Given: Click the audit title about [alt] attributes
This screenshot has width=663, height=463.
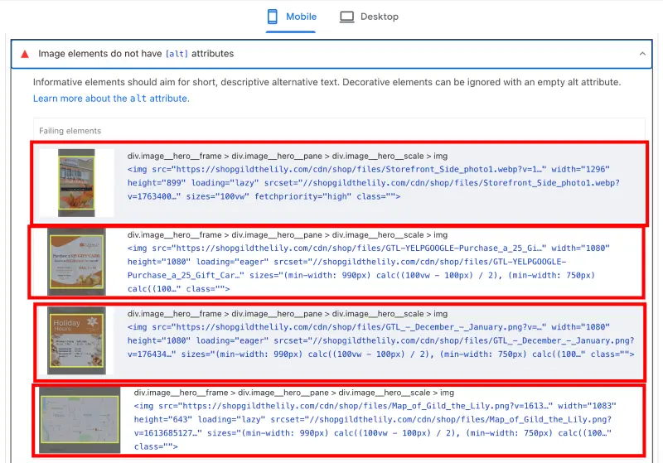Looking at the screenshot, I should (136, 54).
